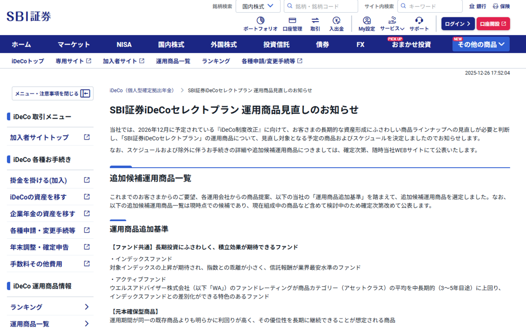Open the その他の商品 dropdown menu
The height and width of the screenshot is (328, 526).
tap(480, 44)
